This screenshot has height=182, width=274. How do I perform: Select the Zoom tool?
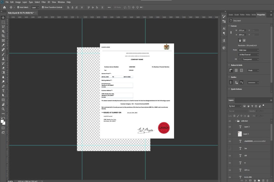point(3,109)
